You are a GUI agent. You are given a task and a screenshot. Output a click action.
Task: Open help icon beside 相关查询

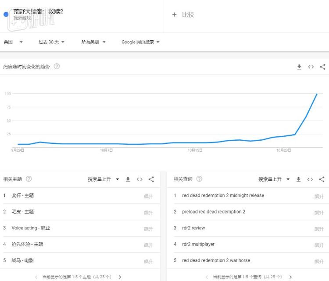tap(199, 179)
